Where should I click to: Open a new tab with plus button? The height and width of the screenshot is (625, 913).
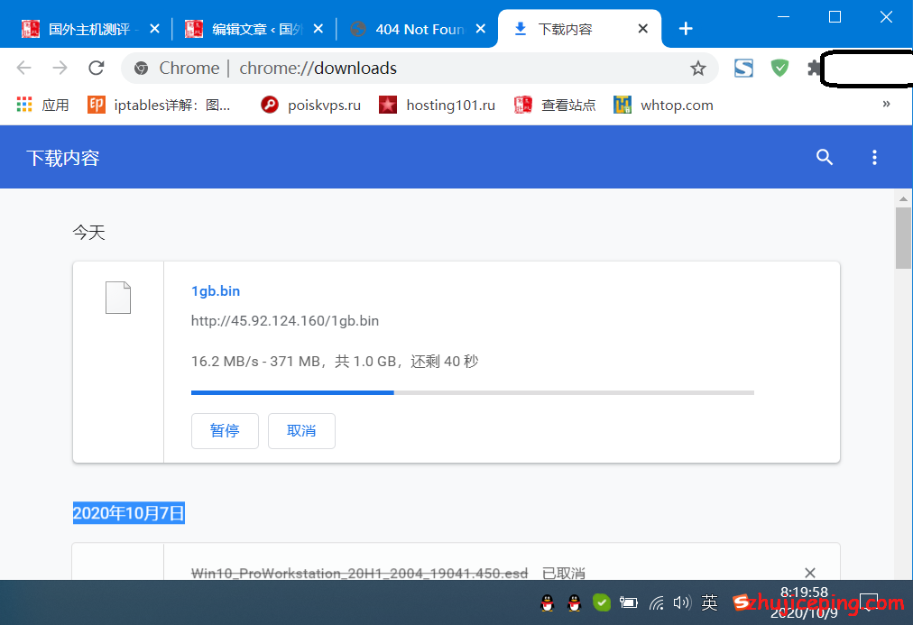[x=686, y=29]
